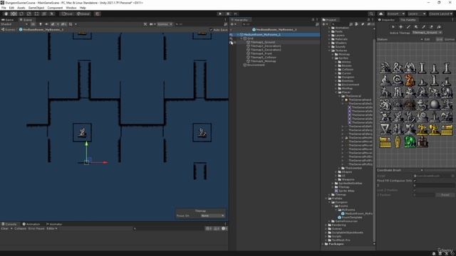The width and height of the screenshot is (456, 256).
Task: Switch to the Animation tab
Action: point(31,224)
